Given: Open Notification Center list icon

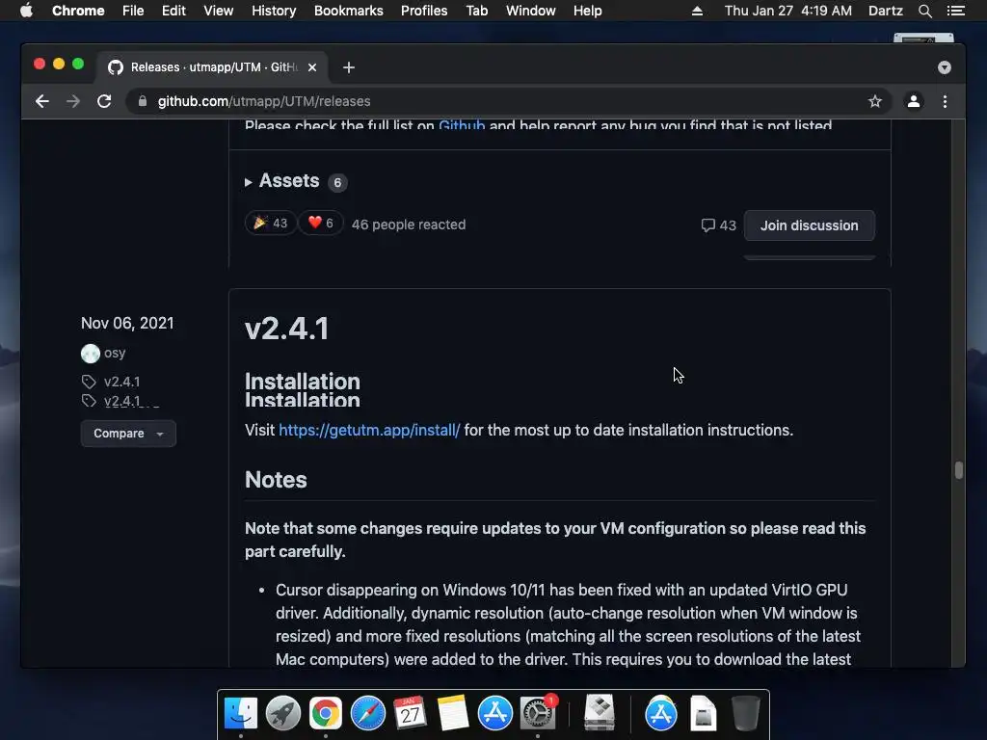Looking at the screenshot, I should (955, 11).
